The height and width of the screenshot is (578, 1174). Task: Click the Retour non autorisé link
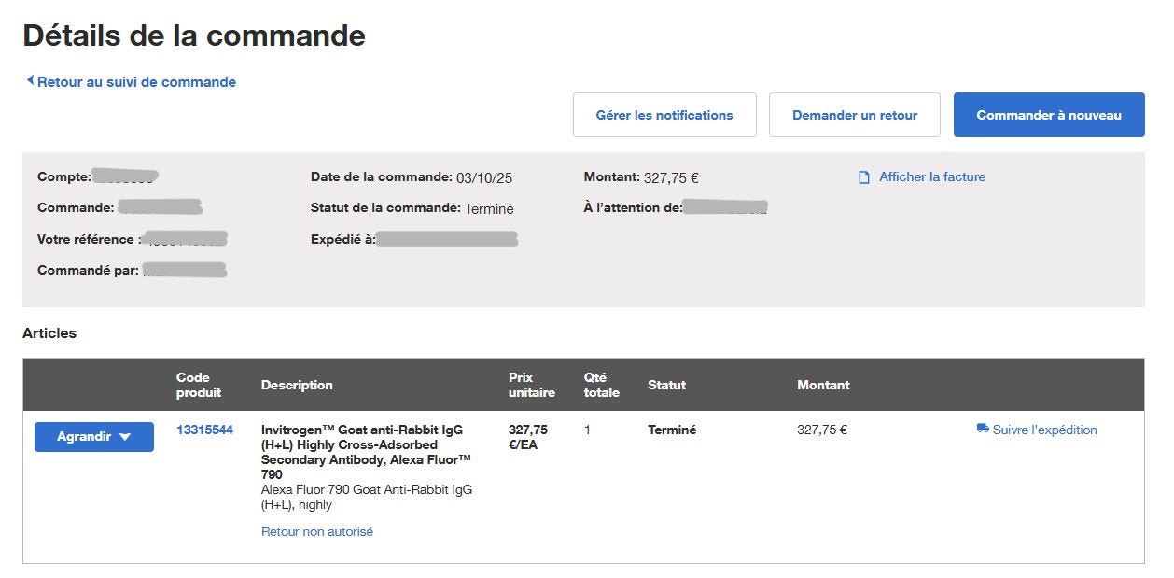317,530
